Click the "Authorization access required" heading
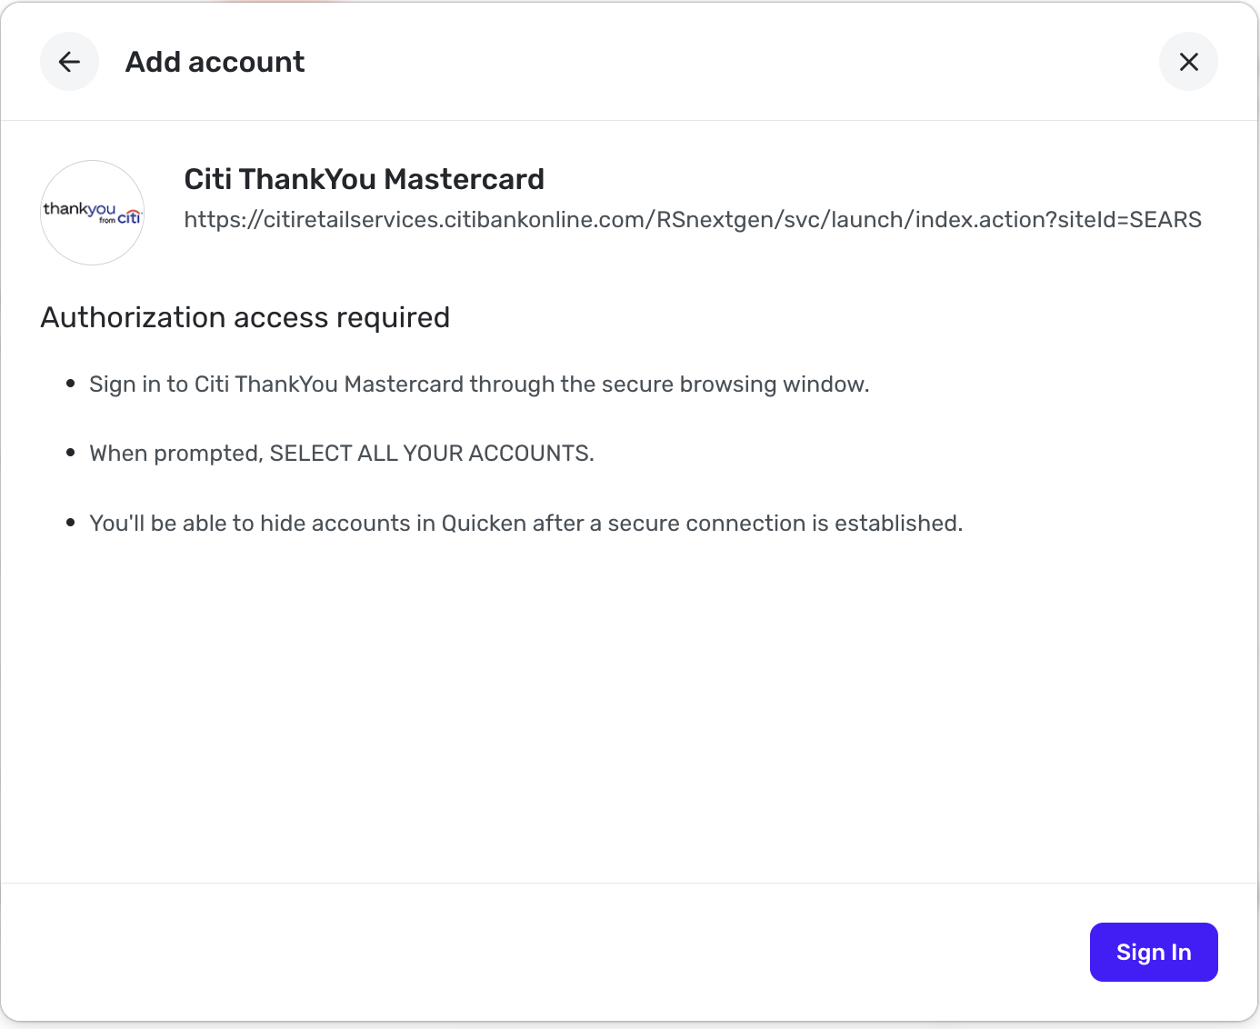This screenshot has height=1029, width=1260. 245,317
